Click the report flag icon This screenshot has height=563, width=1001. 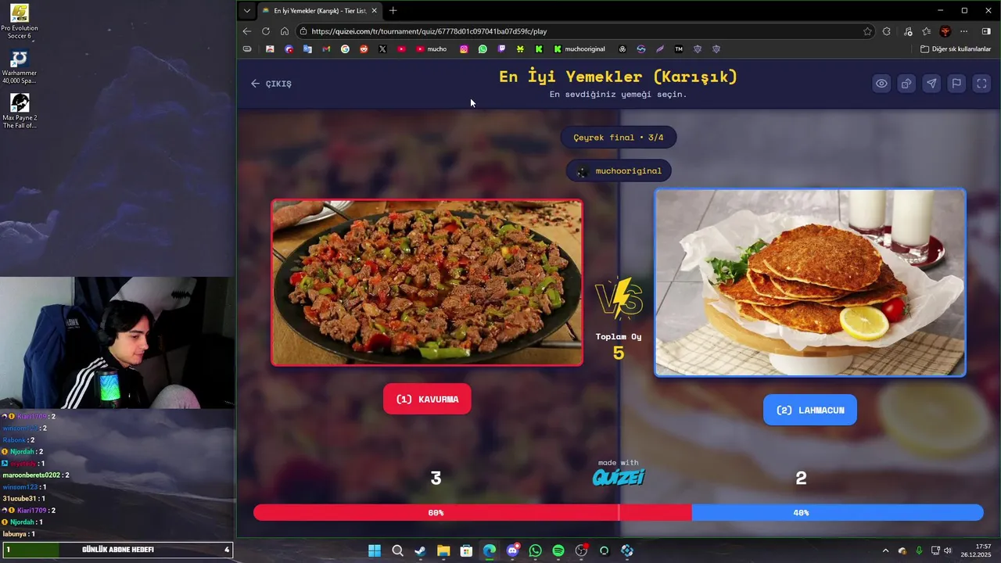(x=956, y=84)
